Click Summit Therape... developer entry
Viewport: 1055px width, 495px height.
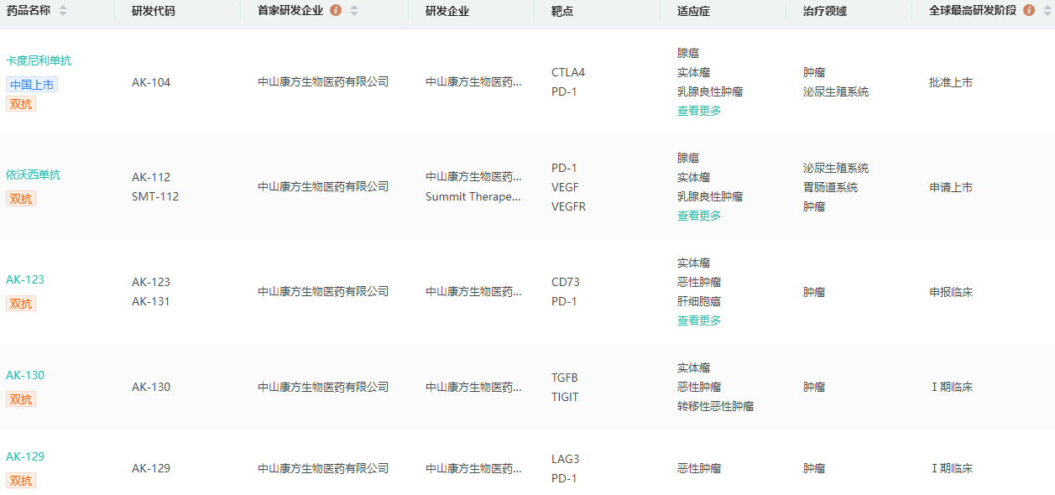[473, 196]
